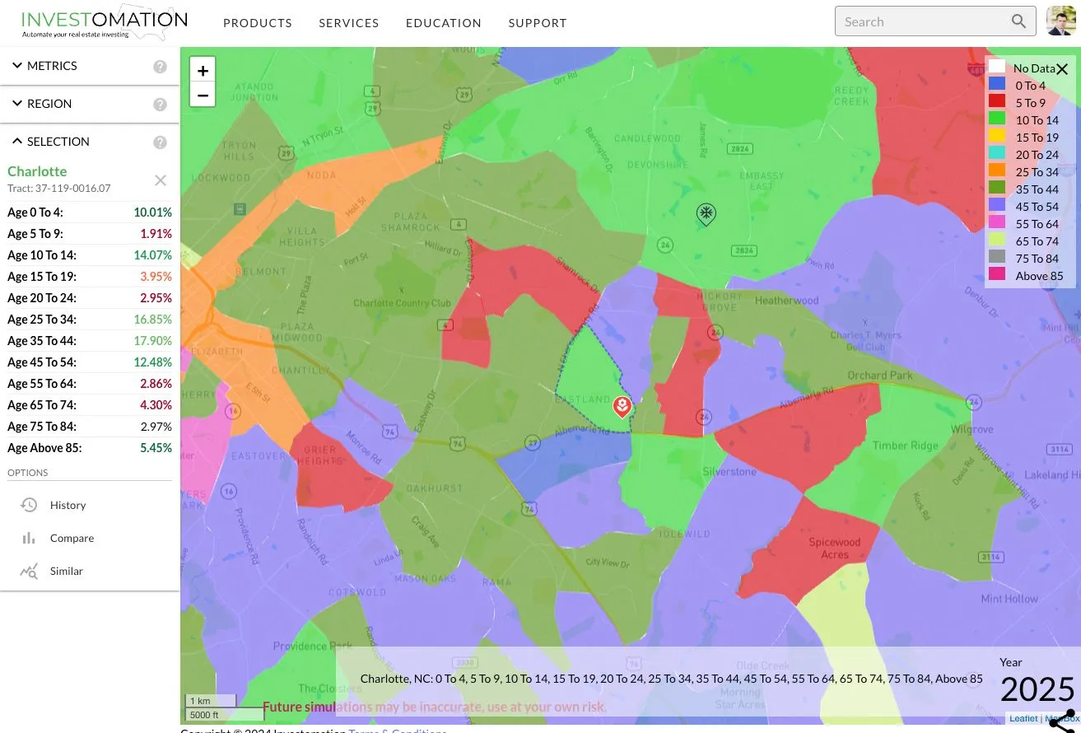Viewport: 1081px width, 733px height.
Task: Click the Charlotte Country Club map label
Action: 403,303
